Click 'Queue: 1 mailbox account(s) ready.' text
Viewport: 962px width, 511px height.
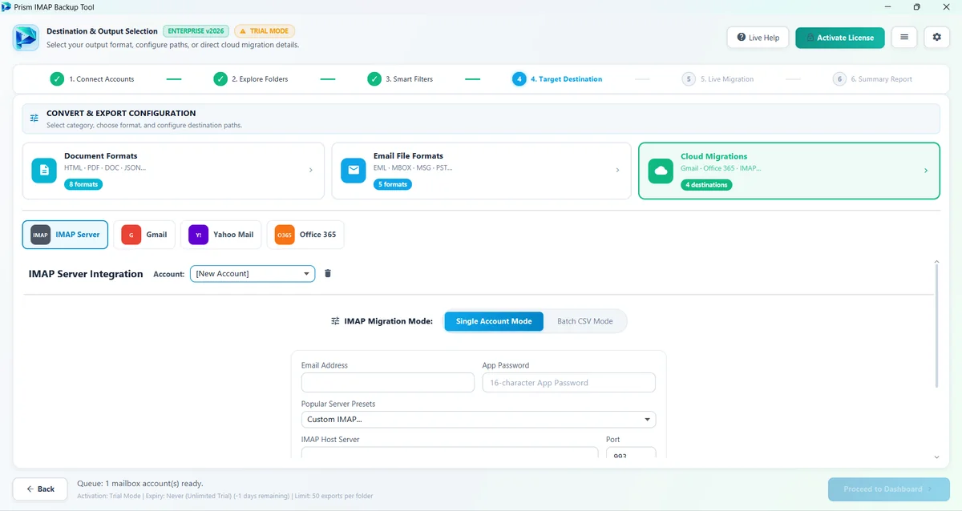140,484
